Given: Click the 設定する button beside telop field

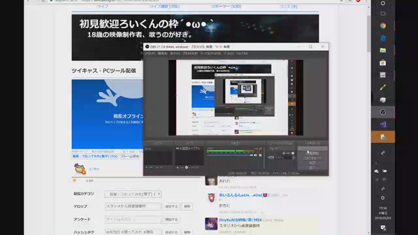Looking at the screenshot, I should (171, 206).
